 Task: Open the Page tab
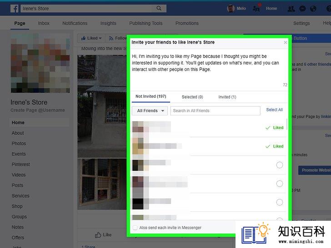(20, 23)
